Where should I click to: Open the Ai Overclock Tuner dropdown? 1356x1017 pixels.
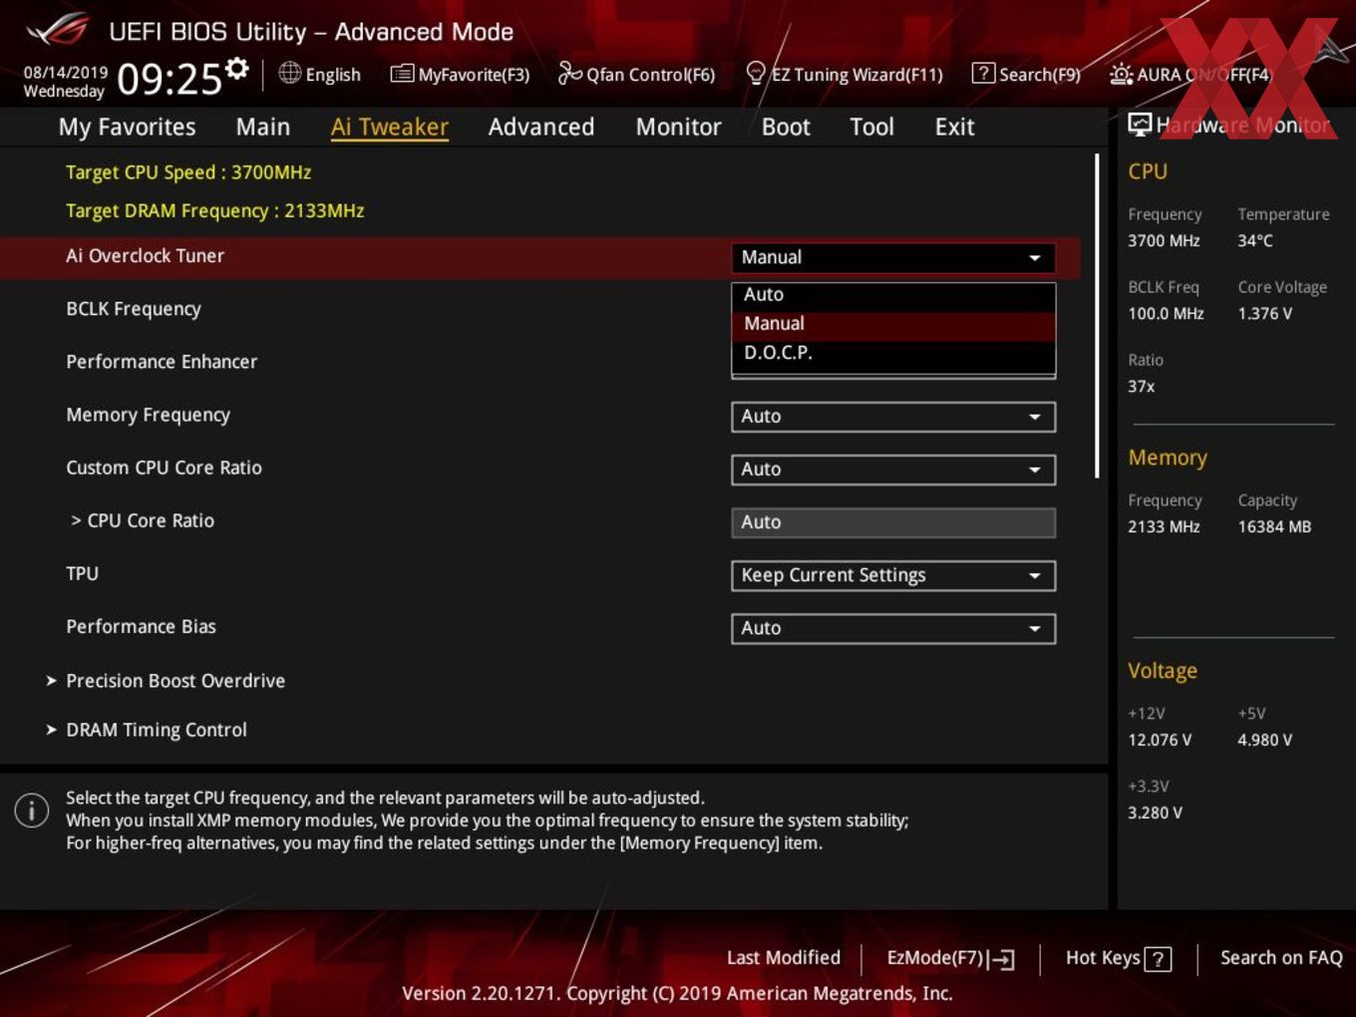click(892, 257)
